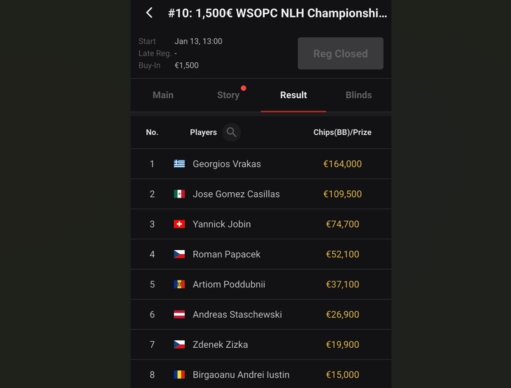The height and width of the screenshot is (388, 511).
Task: Click the Chips(BB)/Prize column header
Action: pyautogui.click(x=341, y=132)
